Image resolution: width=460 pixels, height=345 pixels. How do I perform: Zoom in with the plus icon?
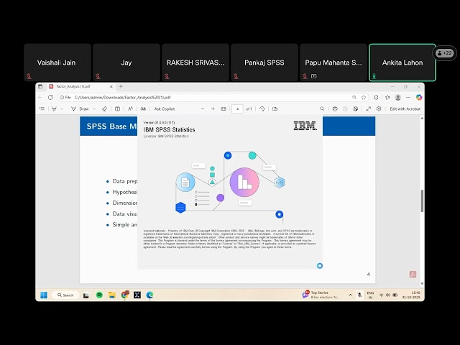tap(213, 109)
